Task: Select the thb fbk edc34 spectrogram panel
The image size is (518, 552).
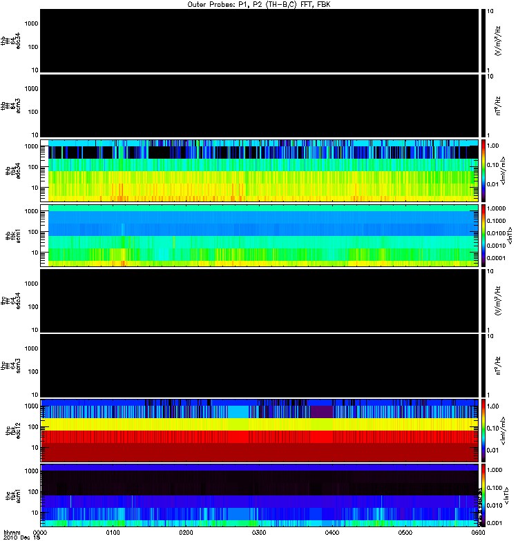Action: click(x=259, y=170)
